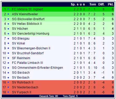Click the blue dot next to ASV Kleinottweiler
This screenshot has height=99, width=116.
[8, 14]
